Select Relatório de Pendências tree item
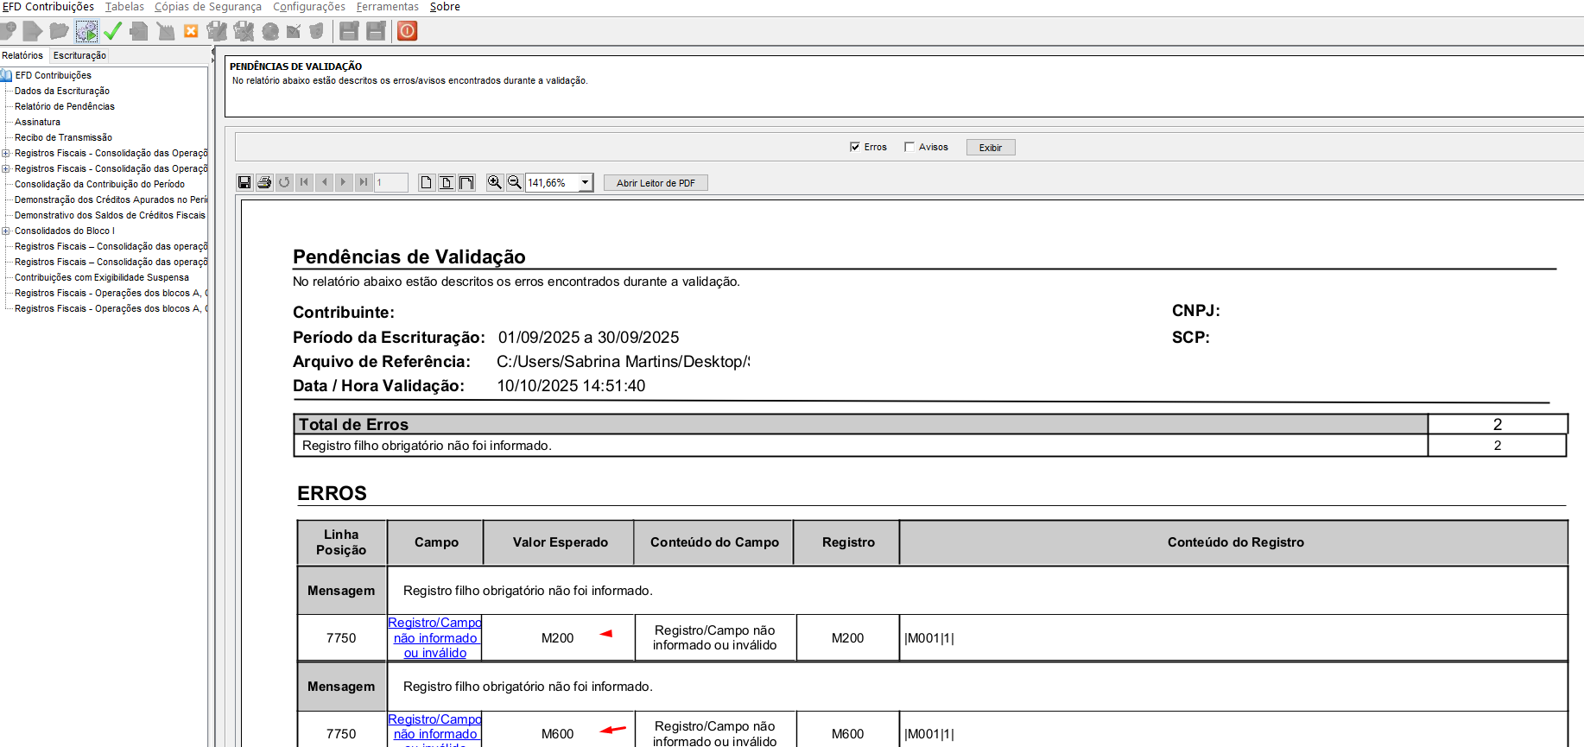The width and height of the screenshot is (1584, 747). pyautogui.click(x=65, y=106)
